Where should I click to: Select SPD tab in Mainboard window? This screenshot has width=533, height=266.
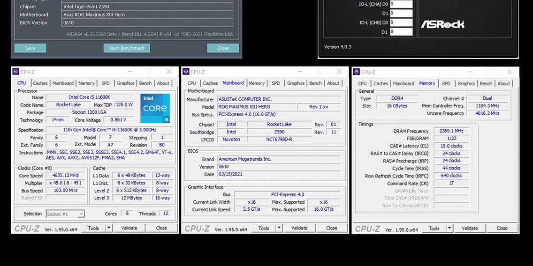click(275, 83)
